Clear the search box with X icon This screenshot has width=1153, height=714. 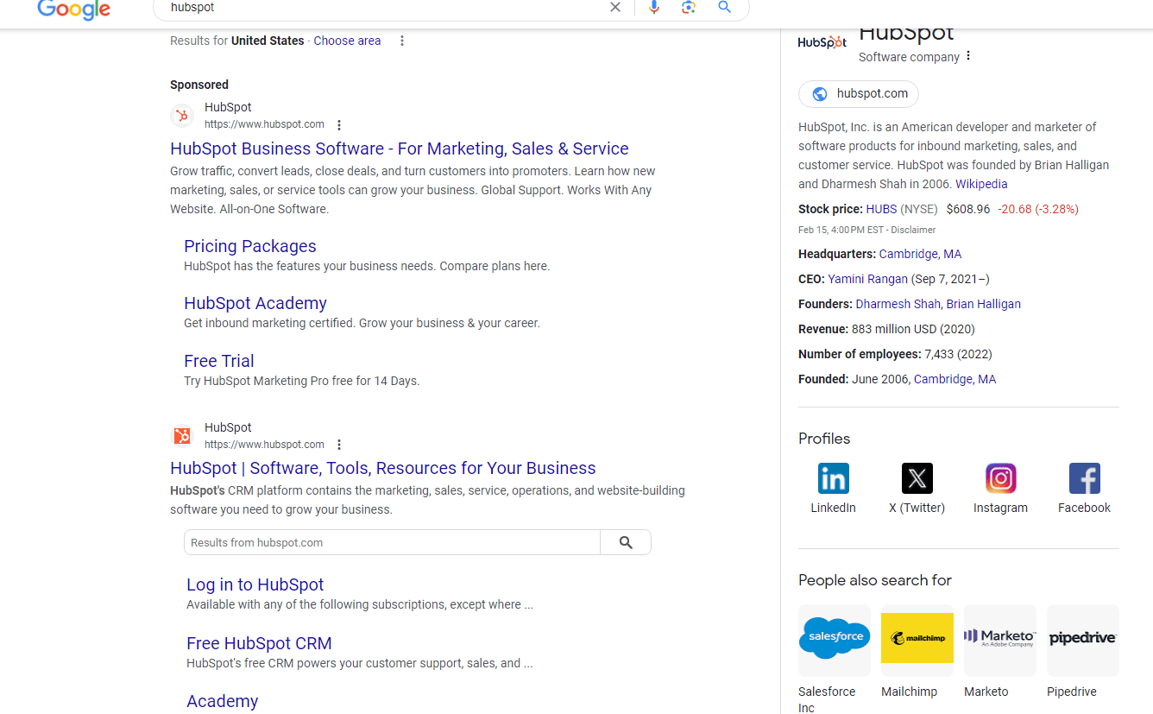[x=615, y=8]
